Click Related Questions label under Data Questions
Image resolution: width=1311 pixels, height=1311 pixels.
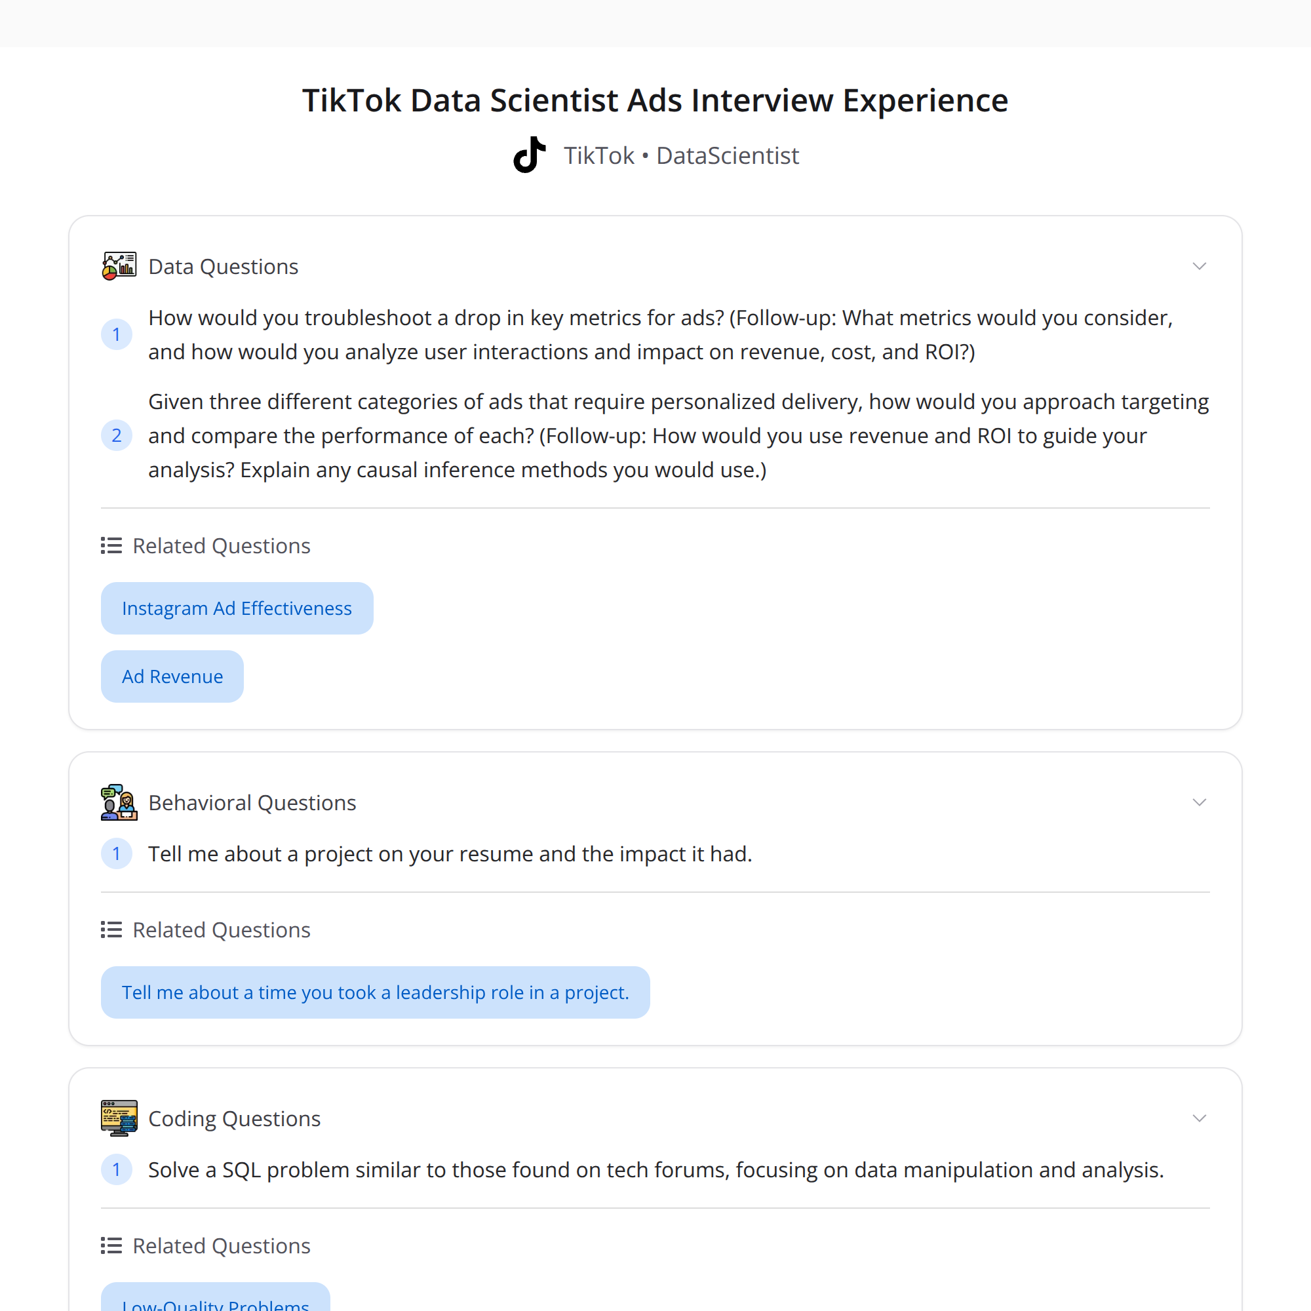pos(221,545)
